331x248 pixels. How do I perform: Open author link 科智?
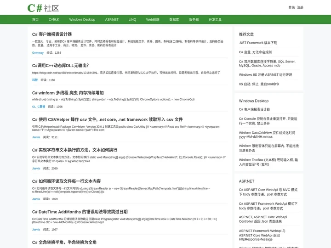[35, 80]
